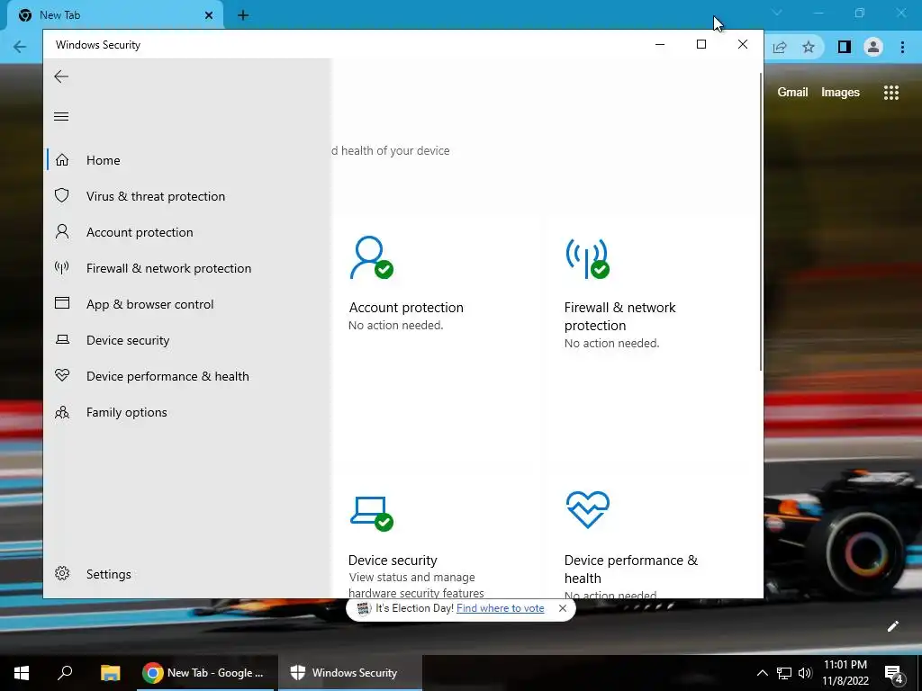Switch to Chrome via taskbar button
Image resolution: width=922 pixels, height=691 pixels.
point(205,673)
